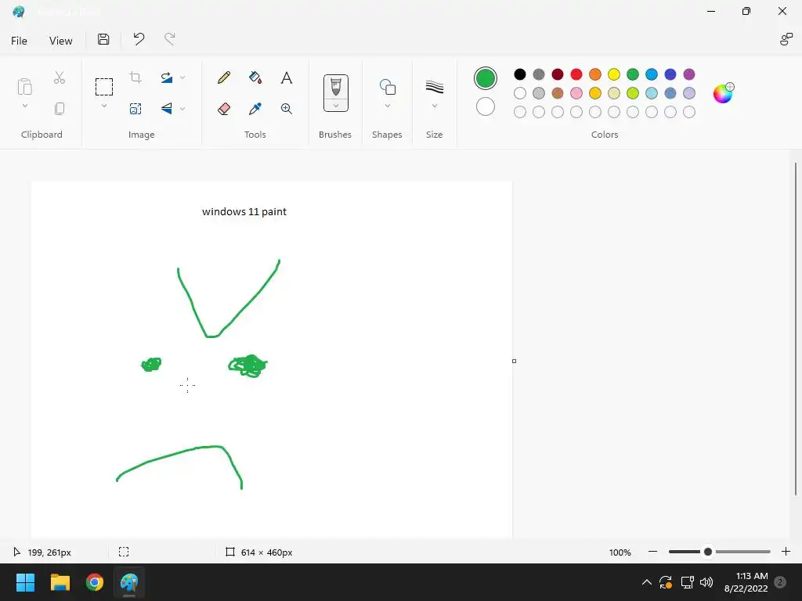Click the Copy icon
Image resolution: width=802 pixels, height=601 pixels.
click(60, 108)
